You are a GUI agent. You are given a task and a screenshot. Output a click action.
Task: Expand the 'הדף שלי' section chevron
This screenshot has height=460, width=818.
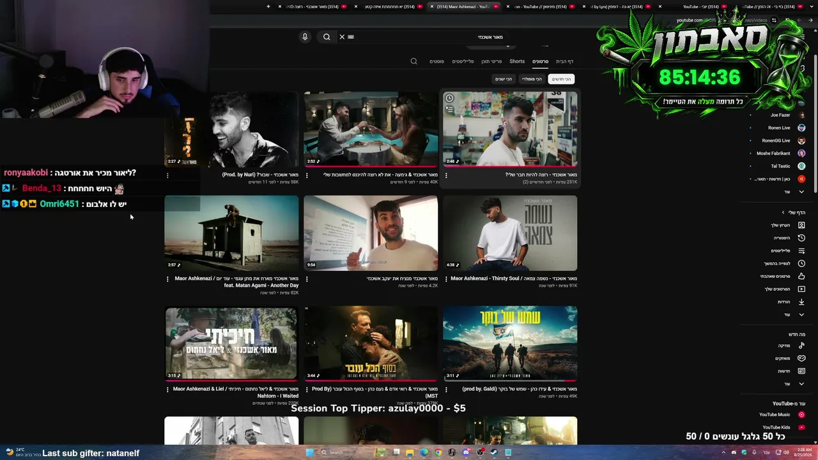783,213
